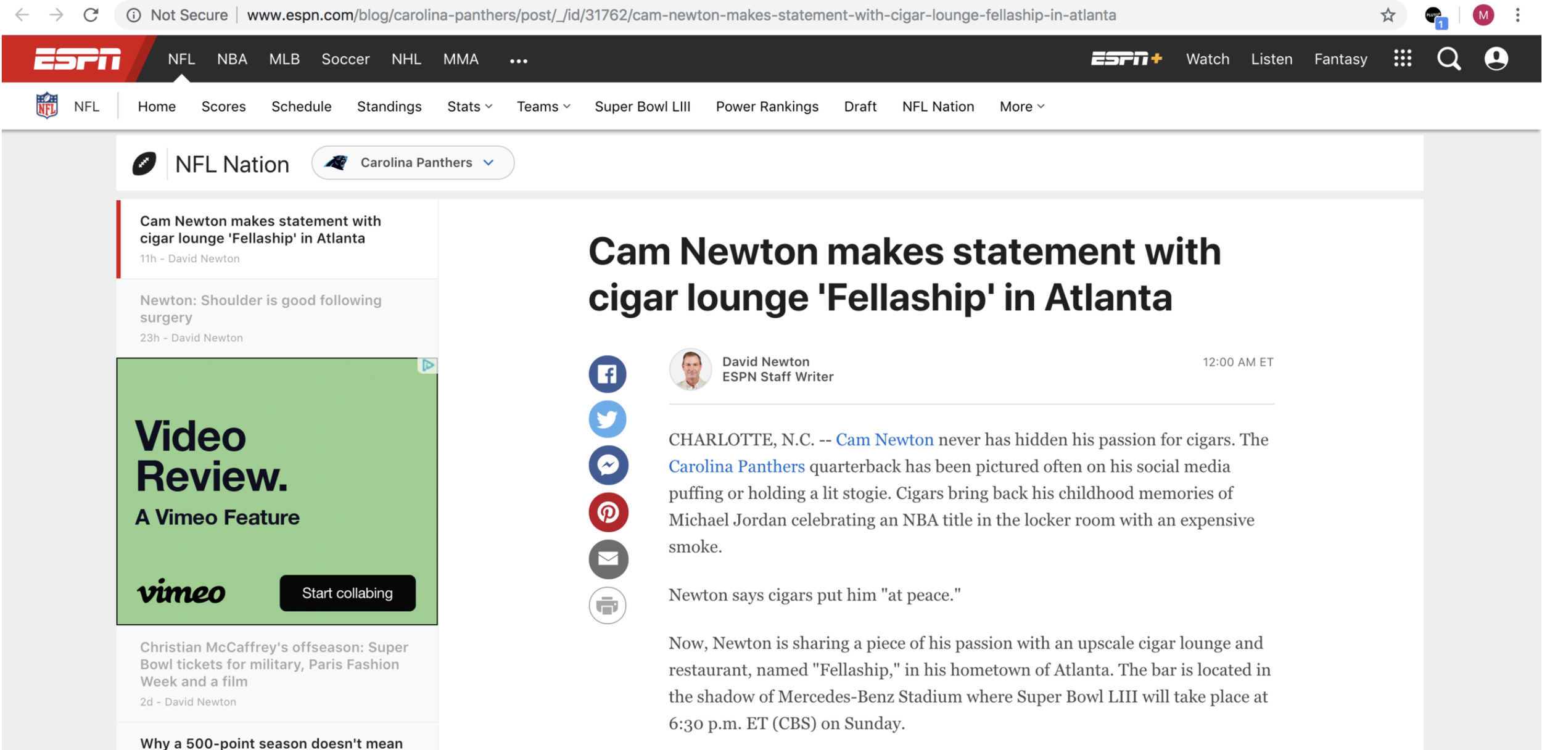View site security information icon

click(133, 15)
